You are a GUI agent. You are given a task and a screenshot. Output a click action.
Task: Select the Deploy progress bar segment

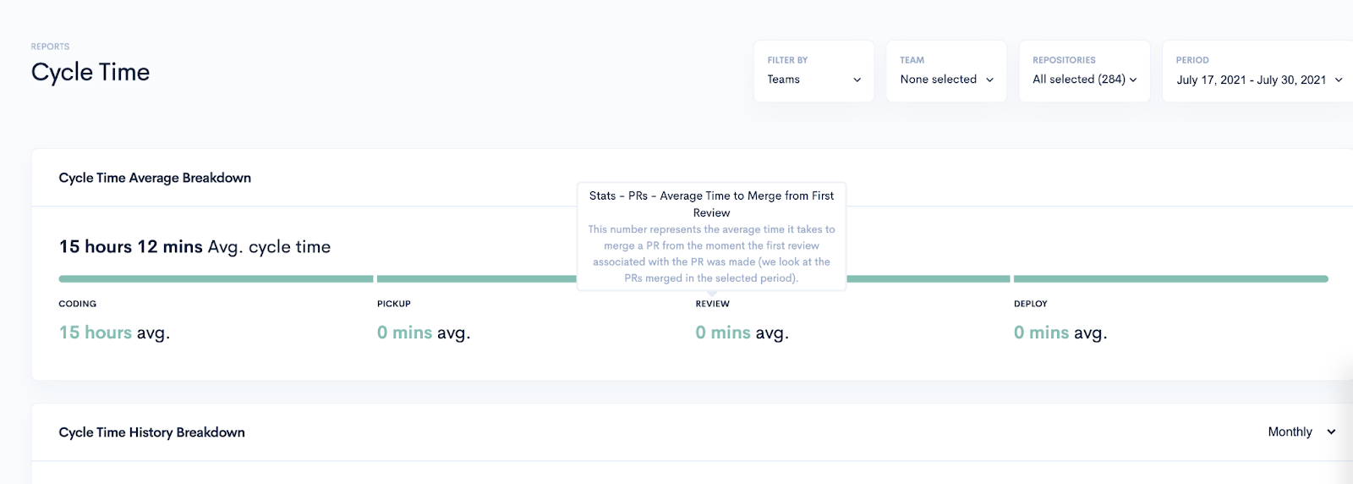(x=1171, y=278)
